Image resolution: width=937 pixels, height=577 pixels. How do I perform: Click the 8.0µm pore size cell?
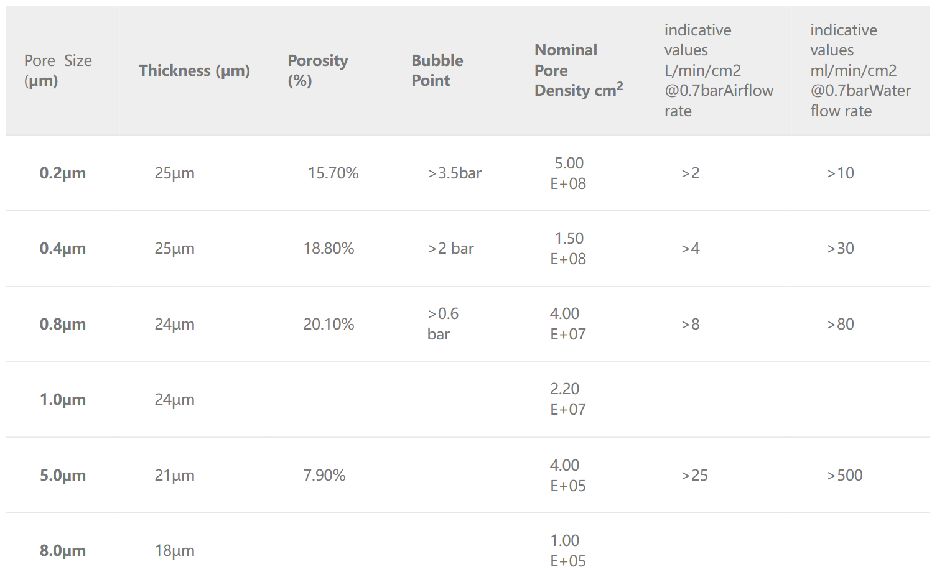point(63,550)
